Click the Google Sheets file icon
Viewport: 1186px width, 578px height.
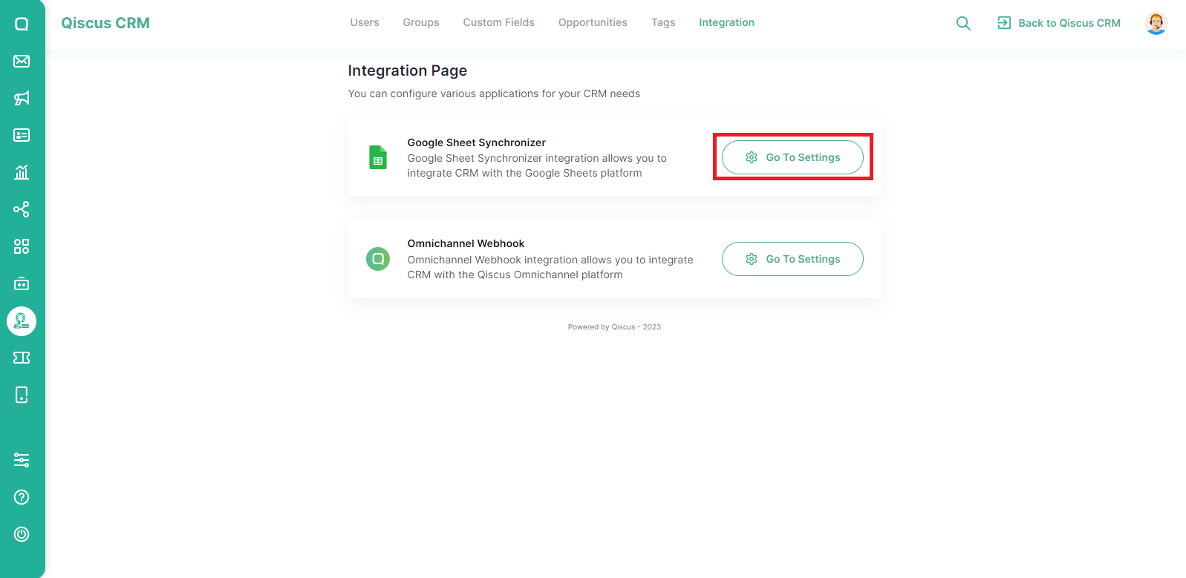pyautogui.click(x=378, y=157)
